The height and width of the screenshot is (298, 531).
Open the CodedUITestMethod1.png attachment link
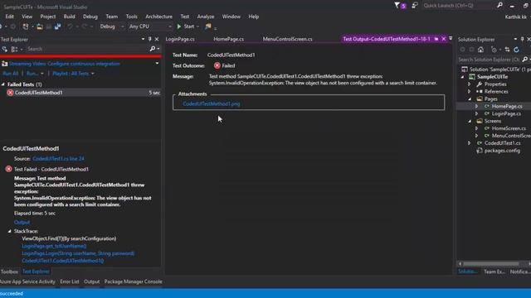pyautogui.click(x=212, y=103)
